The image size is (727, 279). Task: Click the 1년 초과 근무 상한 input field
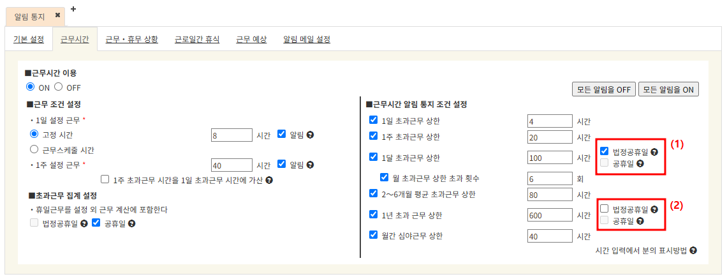tap(550, 215)
